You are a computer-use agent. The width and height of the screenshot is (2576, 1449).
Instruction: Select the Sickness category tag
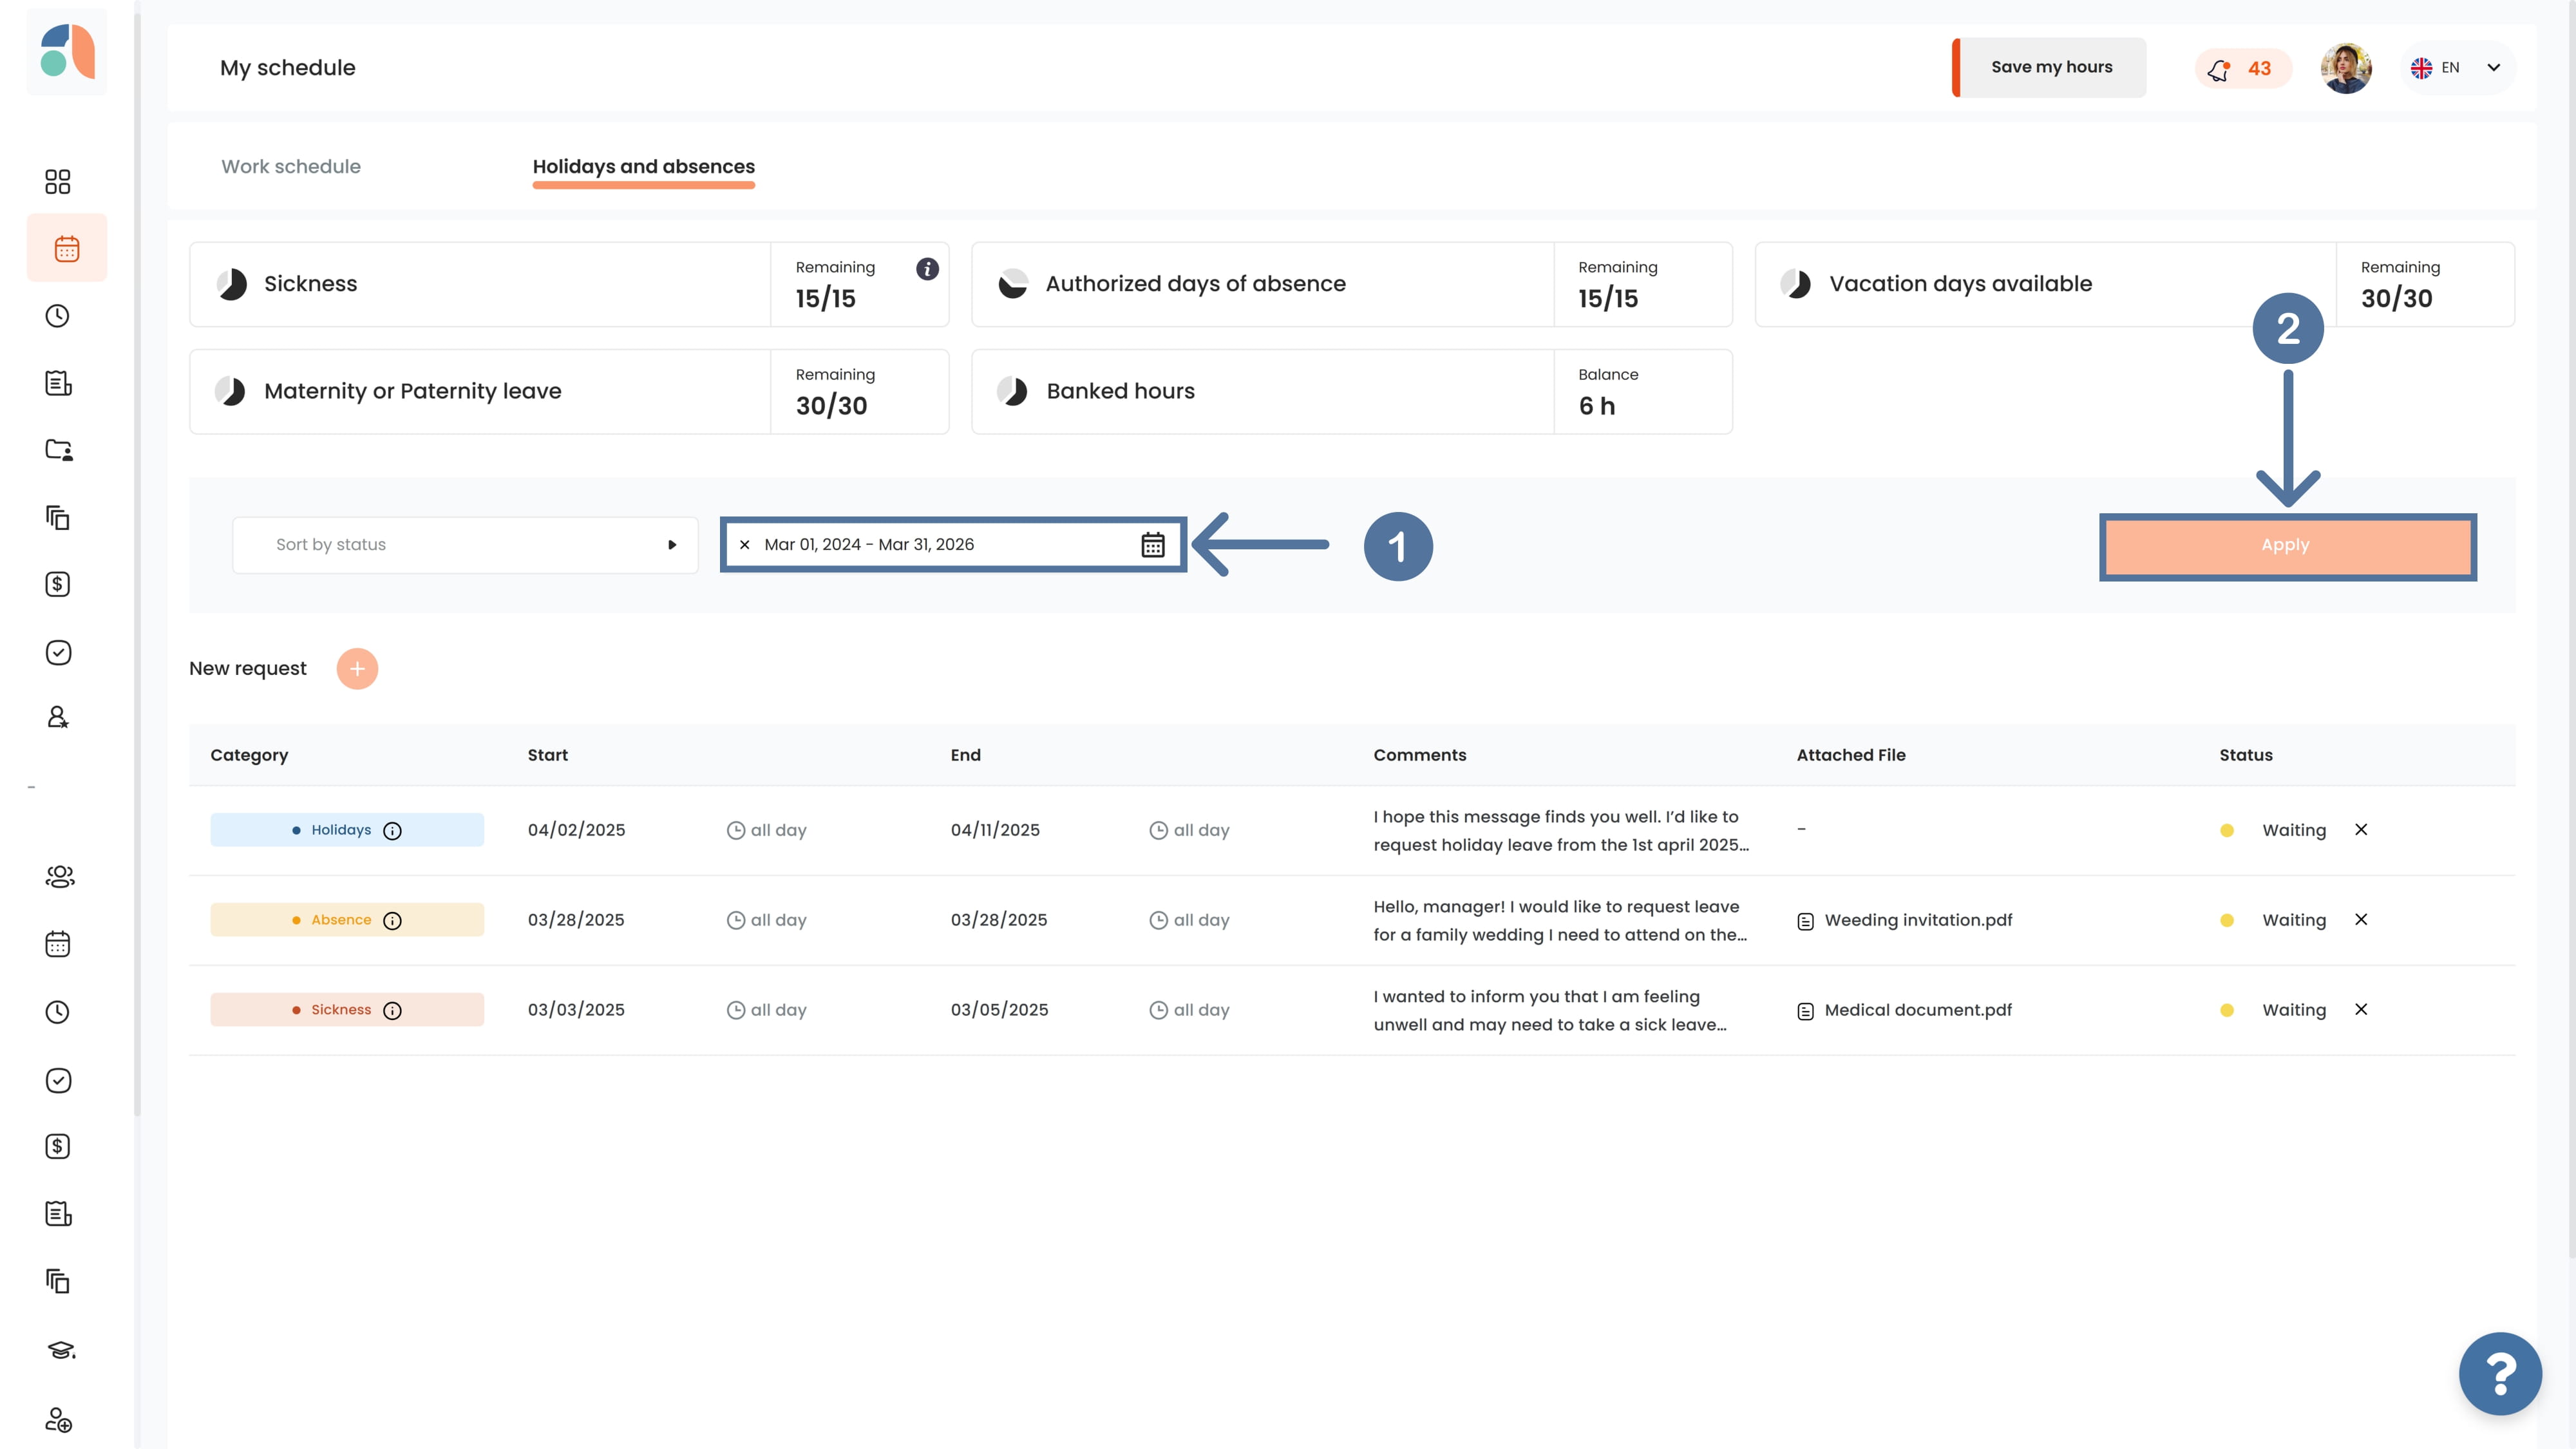347,1010
